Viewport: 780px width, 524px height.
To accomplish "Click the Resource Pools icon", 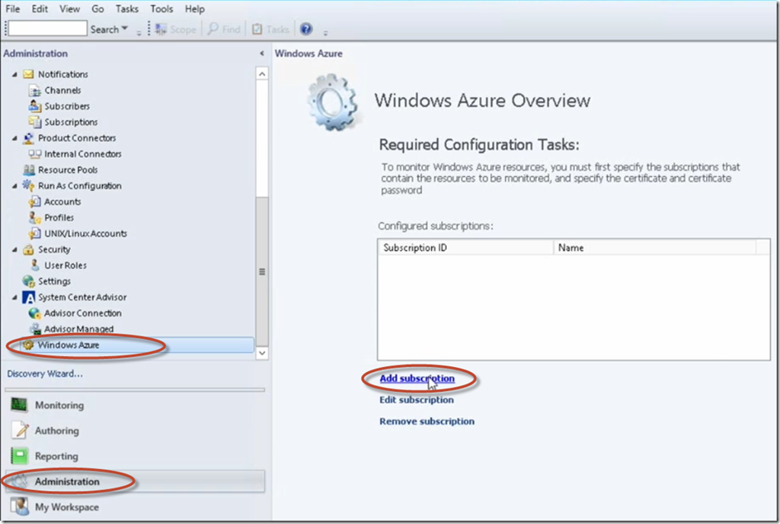I will click(x=29, y=169).
